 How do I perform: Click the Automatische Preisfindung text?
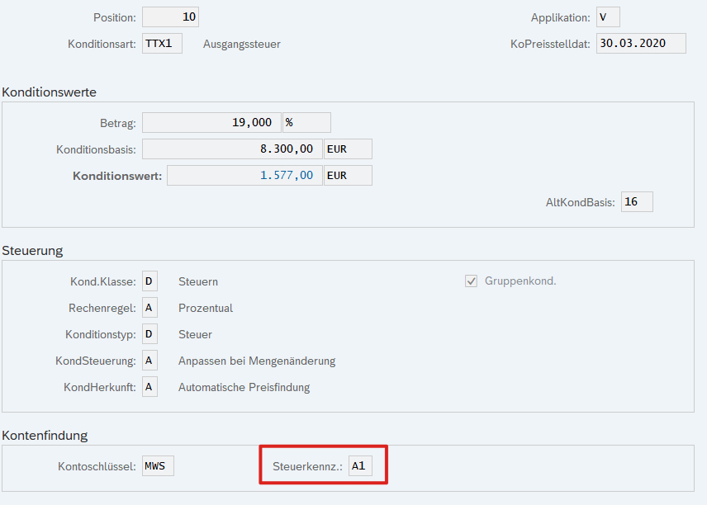(x=244, y=388)
